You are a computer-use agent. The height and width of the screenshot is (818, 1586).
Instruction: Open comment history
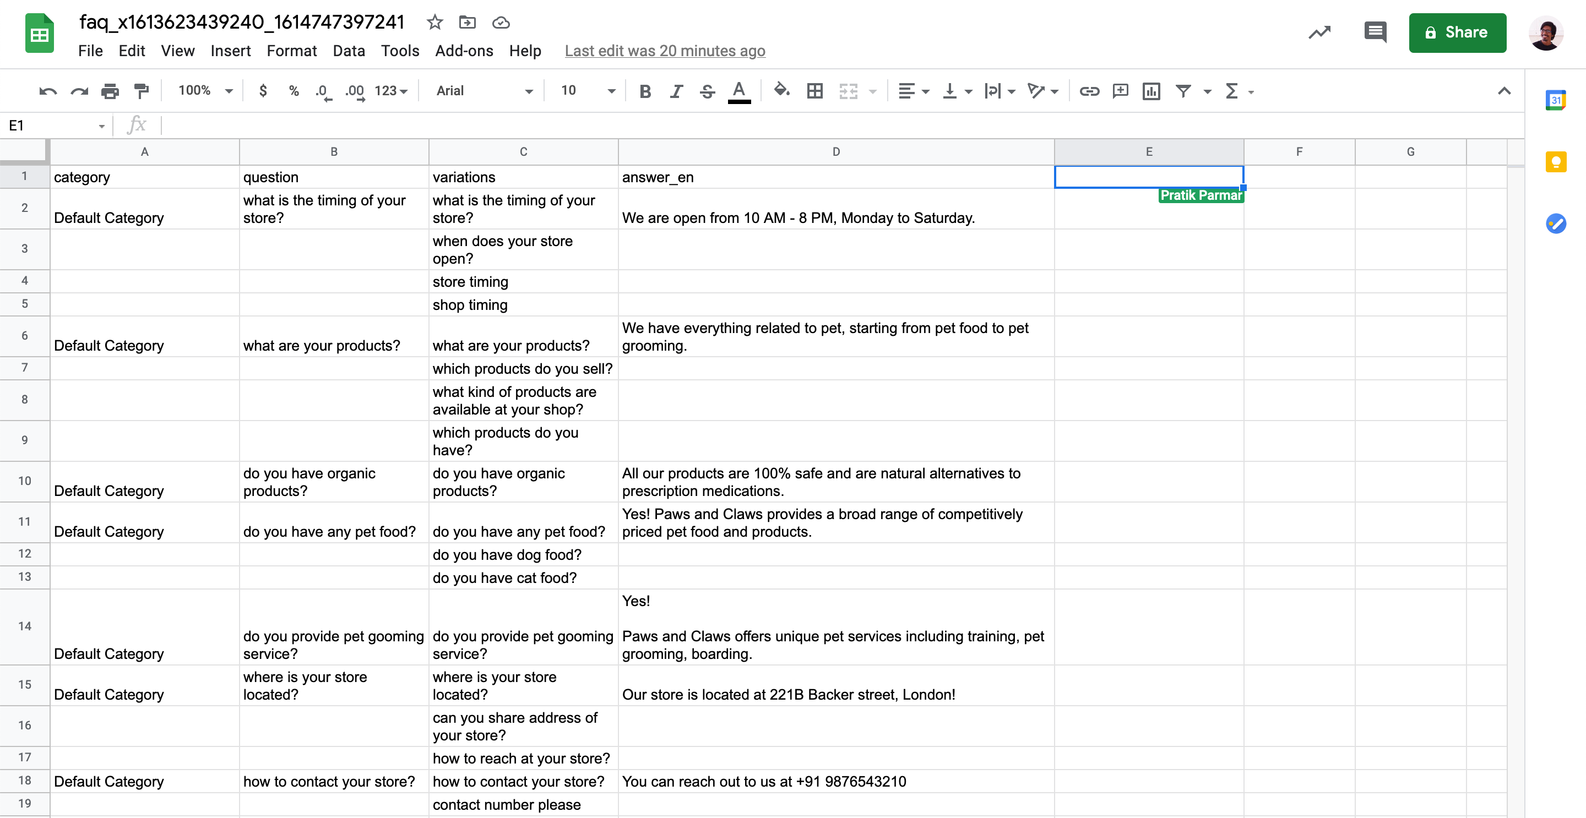pos(1375,32)
